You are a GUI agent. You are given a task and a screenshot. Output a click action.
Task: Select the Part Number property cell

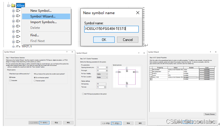pyautogui.click(x=160, y=70)
